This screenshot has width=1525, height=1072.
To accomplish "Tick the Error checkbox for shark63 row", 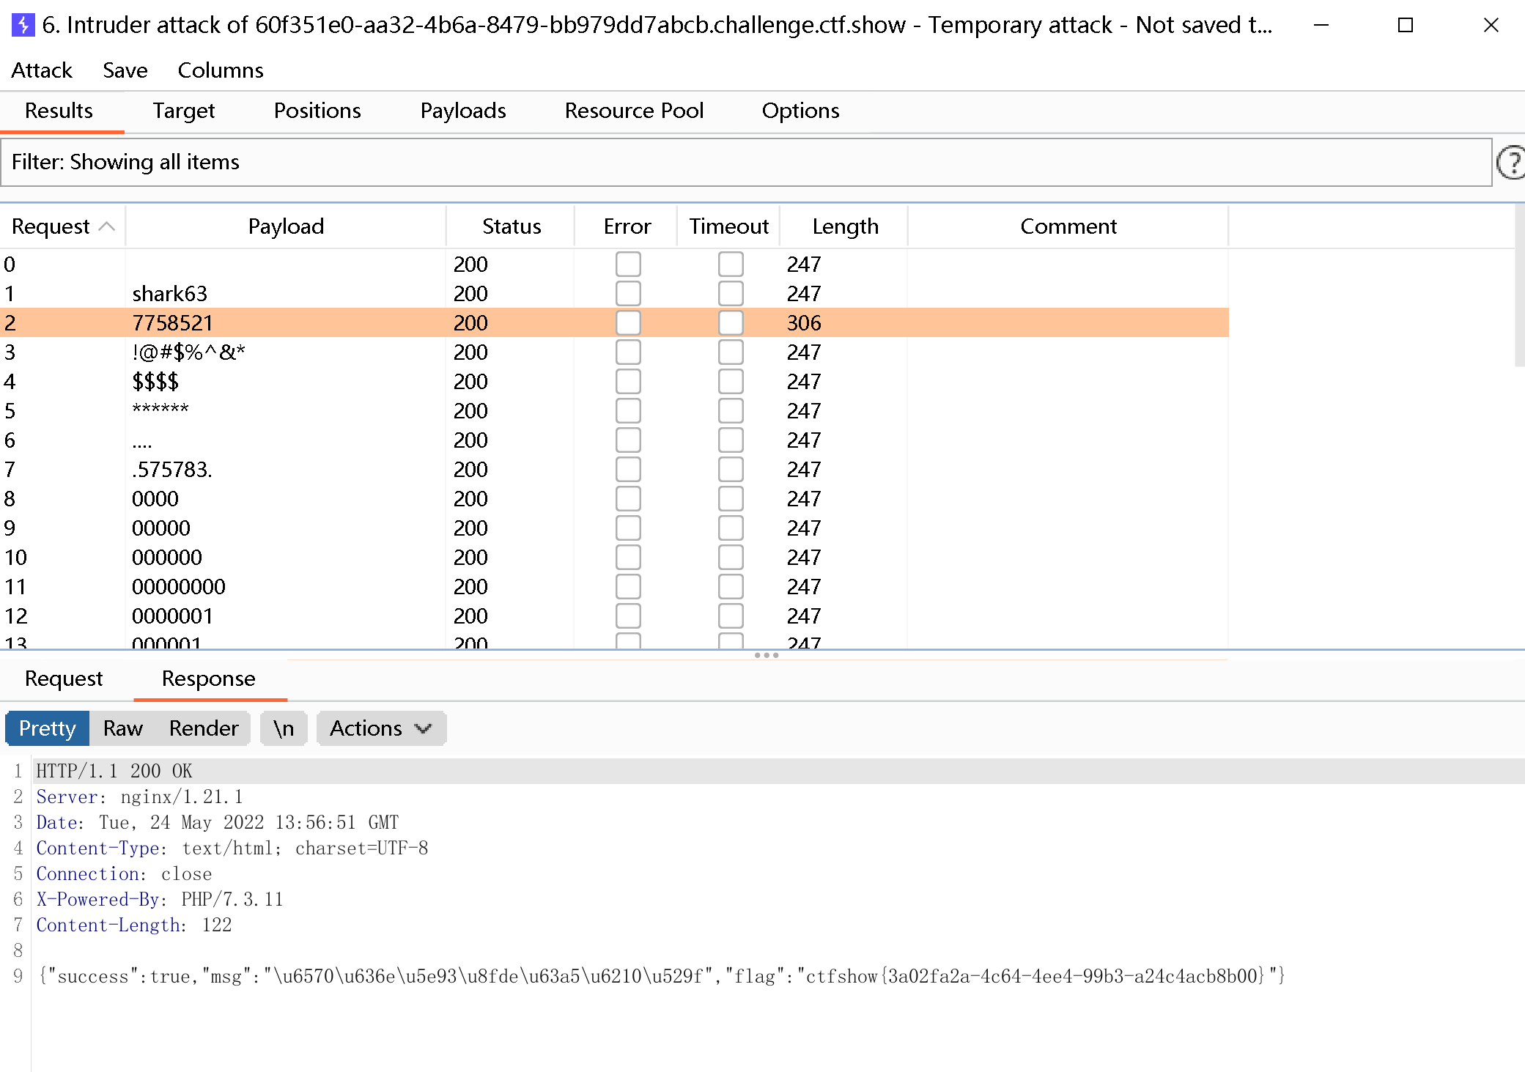I will tap(628, 294).
